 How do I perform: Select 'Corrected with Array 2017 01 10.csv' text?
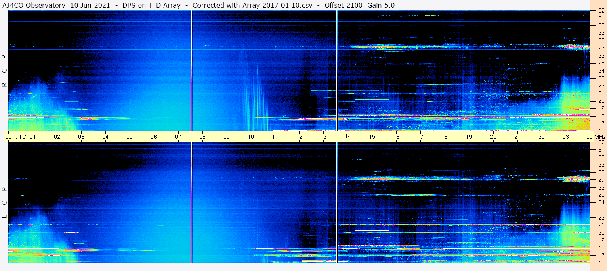(x=252, y=5)
